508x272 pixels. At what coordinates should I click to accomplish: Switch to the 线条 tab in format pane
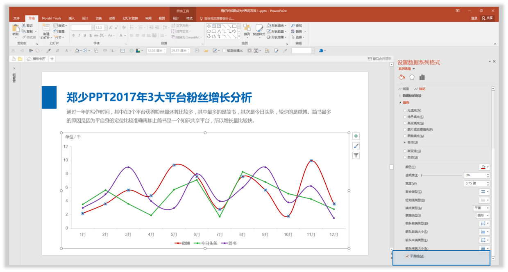click(x=404, y=89)
